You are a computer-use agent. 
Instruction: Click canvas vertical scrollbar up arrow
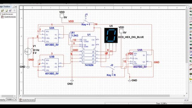tap(187, 7)
